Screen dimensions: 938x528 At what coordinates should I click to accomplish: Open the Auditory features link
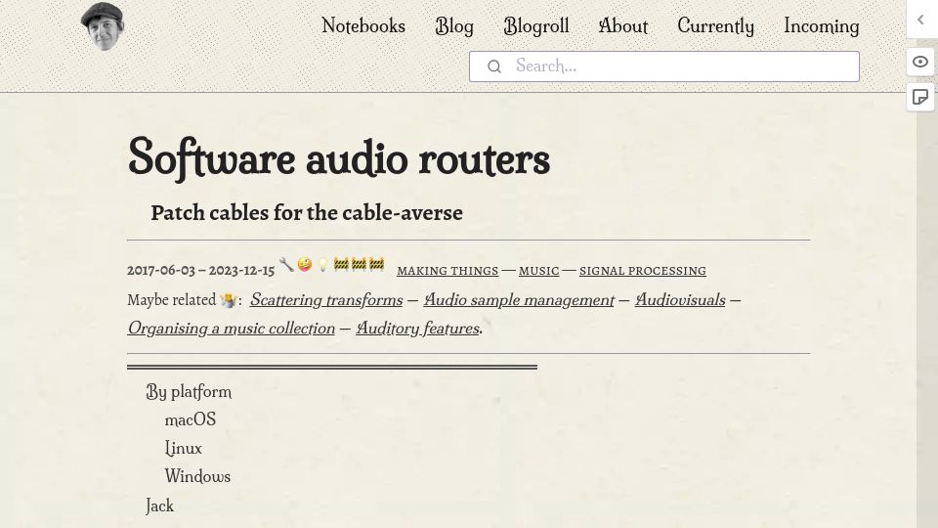pos(417,329)
